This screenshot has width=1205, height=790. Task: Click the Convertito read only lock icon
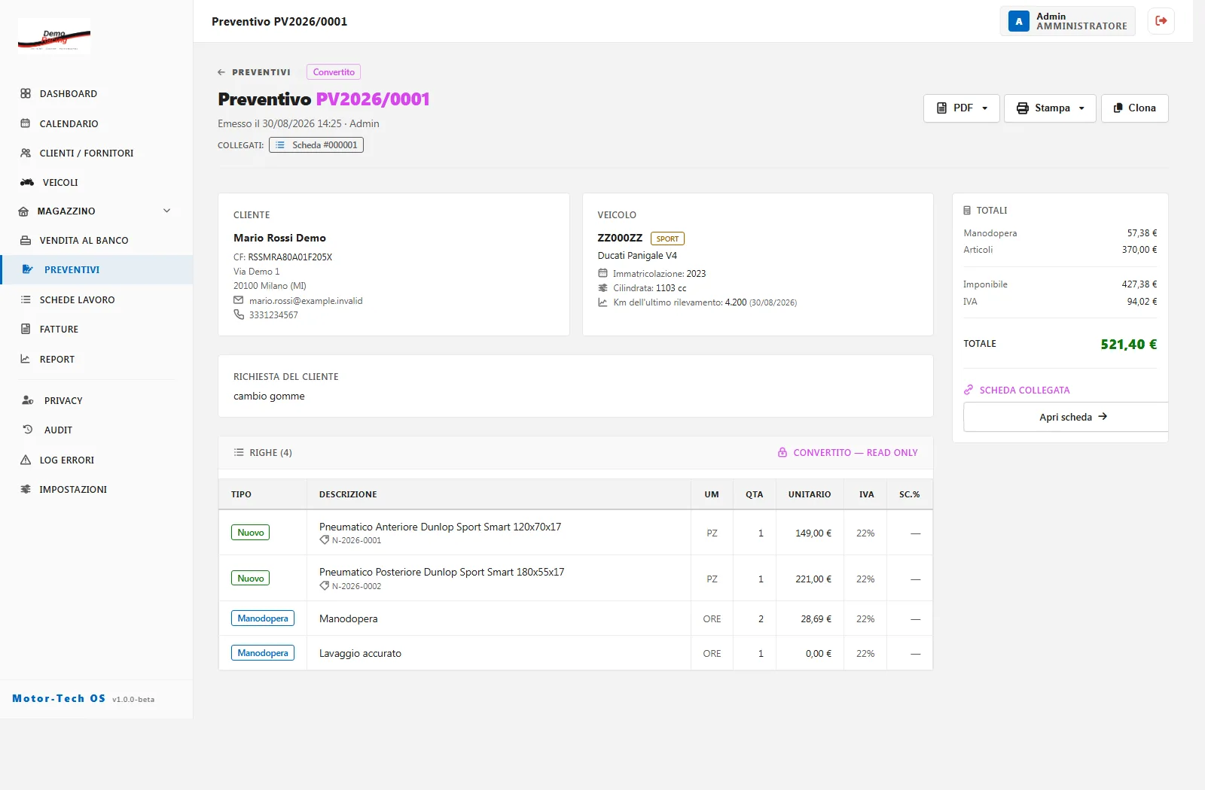tap(782, 452)
